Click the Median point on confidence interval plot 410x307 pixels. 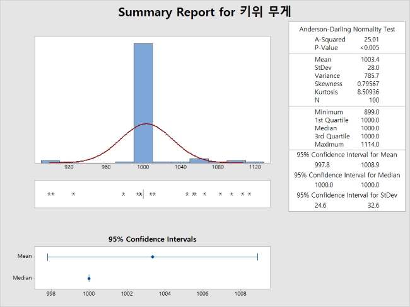tap(89, 278)
